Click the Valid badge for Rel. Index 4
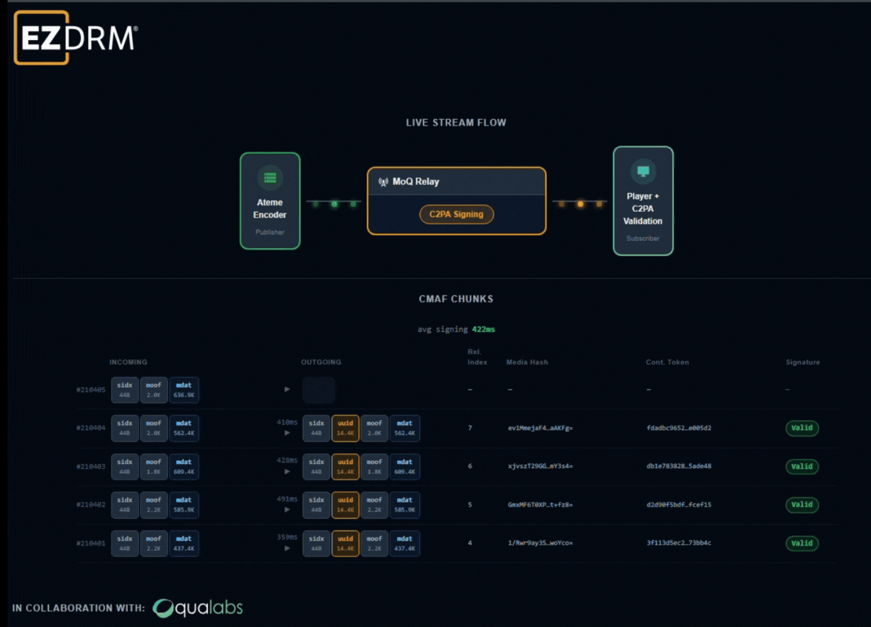The height and width of the screenshot is (627, 871). click(801, 543)
